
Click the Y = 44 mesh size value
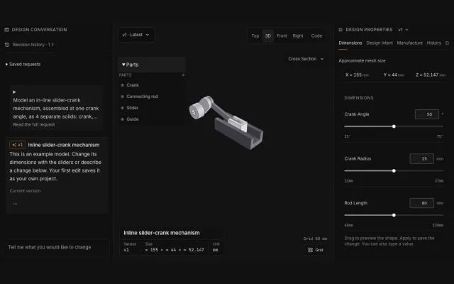[x=394, y=75]
